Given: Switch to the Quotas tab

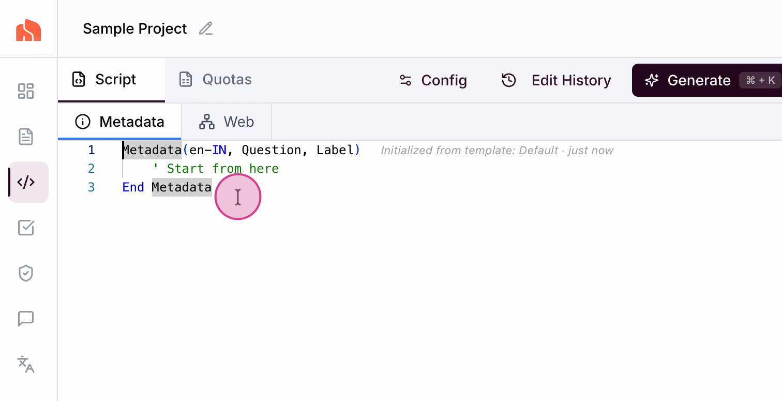Looking at the screenshot, I should pyautogui.click(x=215, y=80).
